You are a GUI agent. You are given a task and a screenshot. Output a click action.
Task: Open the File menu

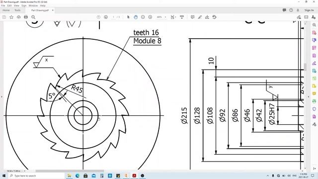tap(3, 5)
